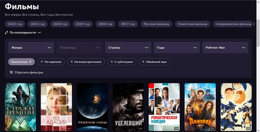Open Советские фильмы category
260x132 pixels.
point(193,24)
